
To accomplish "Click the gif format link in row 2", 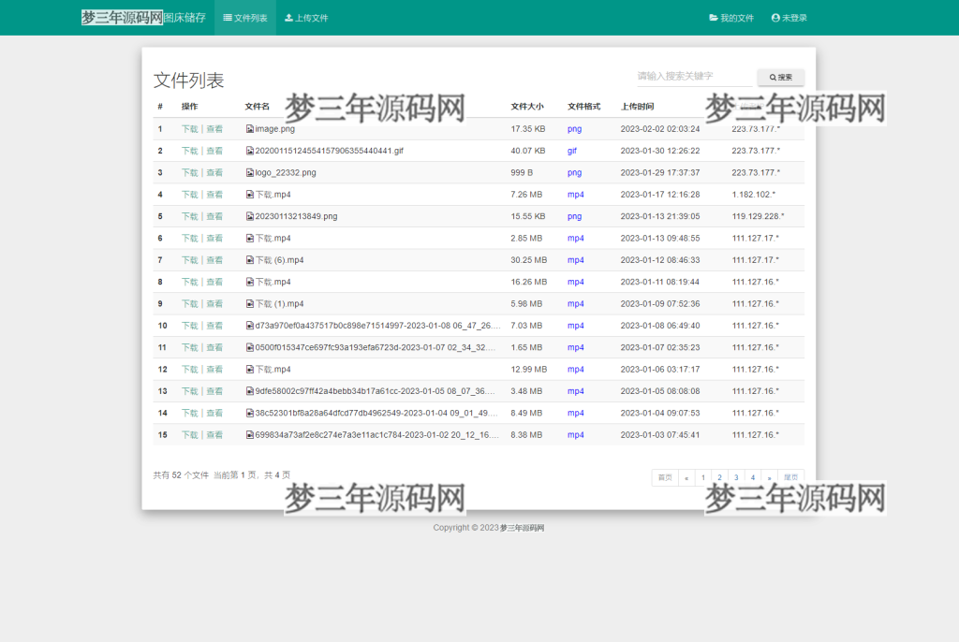I will click(573, 151).
